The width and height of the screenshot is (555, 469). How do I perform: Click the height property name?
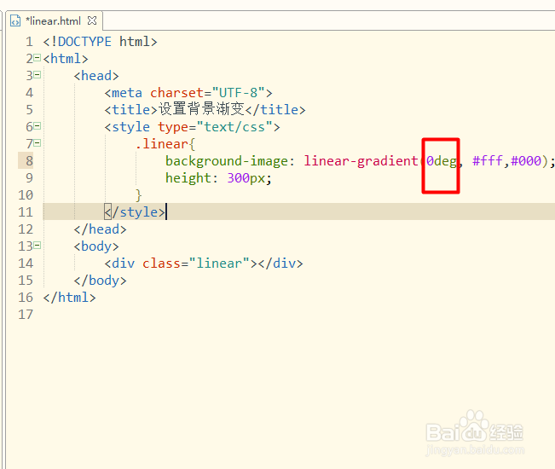(188, 178)
